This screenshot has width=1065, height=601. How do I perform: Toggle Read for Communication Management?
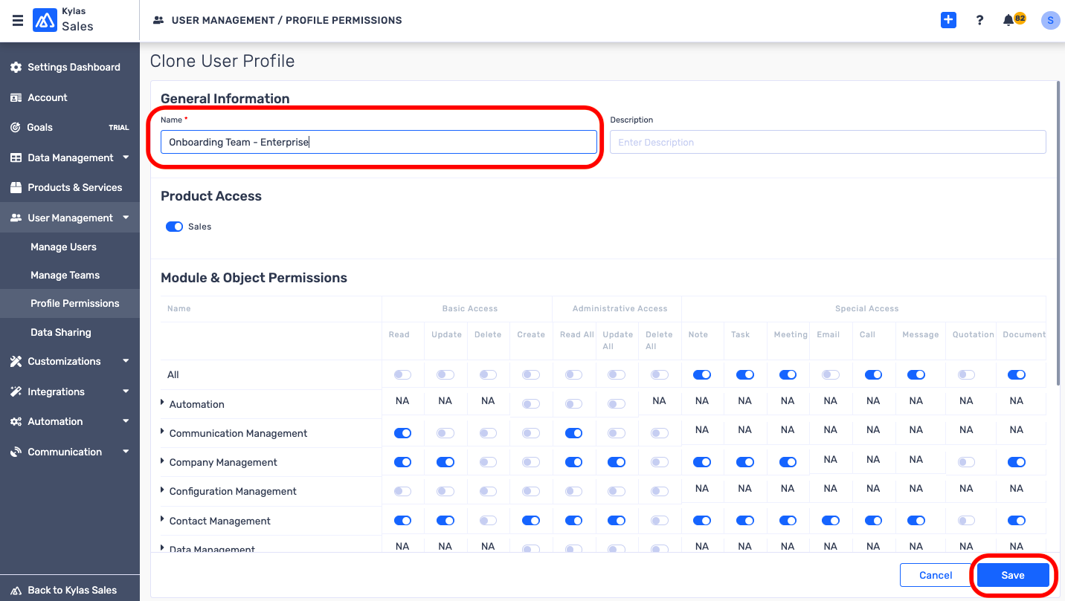(402, 433)
